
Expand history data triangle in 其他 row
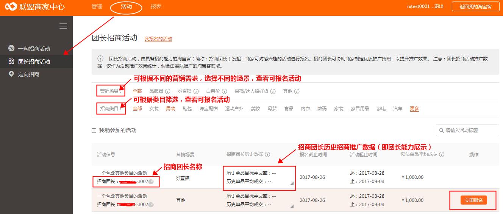pyautogui.click(x=291, y=206)
